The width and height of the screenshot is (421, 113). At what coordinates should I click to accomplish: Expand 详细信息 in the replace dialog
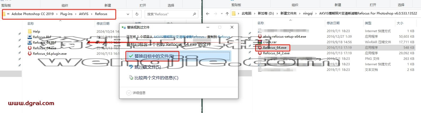pos(136,93)
